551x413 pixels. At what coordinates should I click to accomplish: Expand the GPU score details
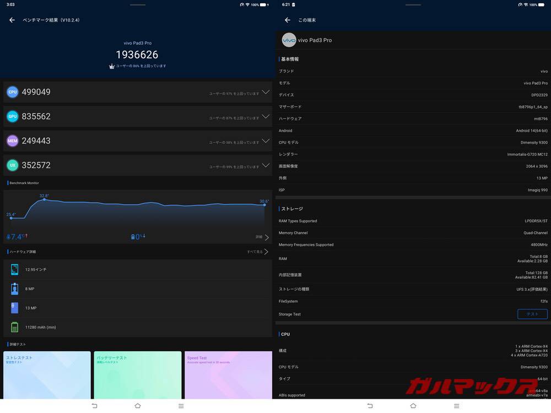point(266,117)
